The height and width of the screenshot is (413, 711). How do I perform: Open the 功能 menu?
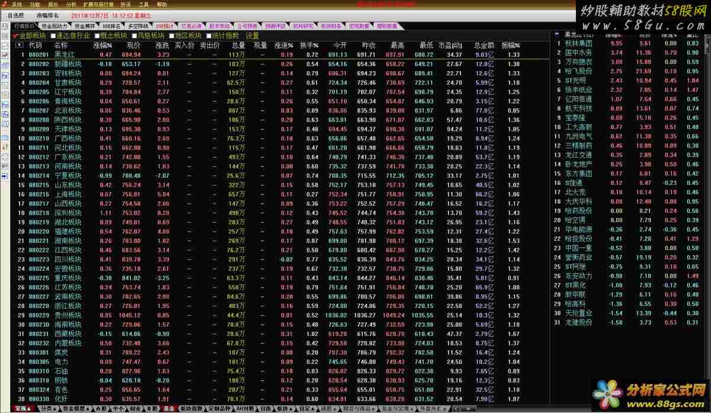click(35, 4)
